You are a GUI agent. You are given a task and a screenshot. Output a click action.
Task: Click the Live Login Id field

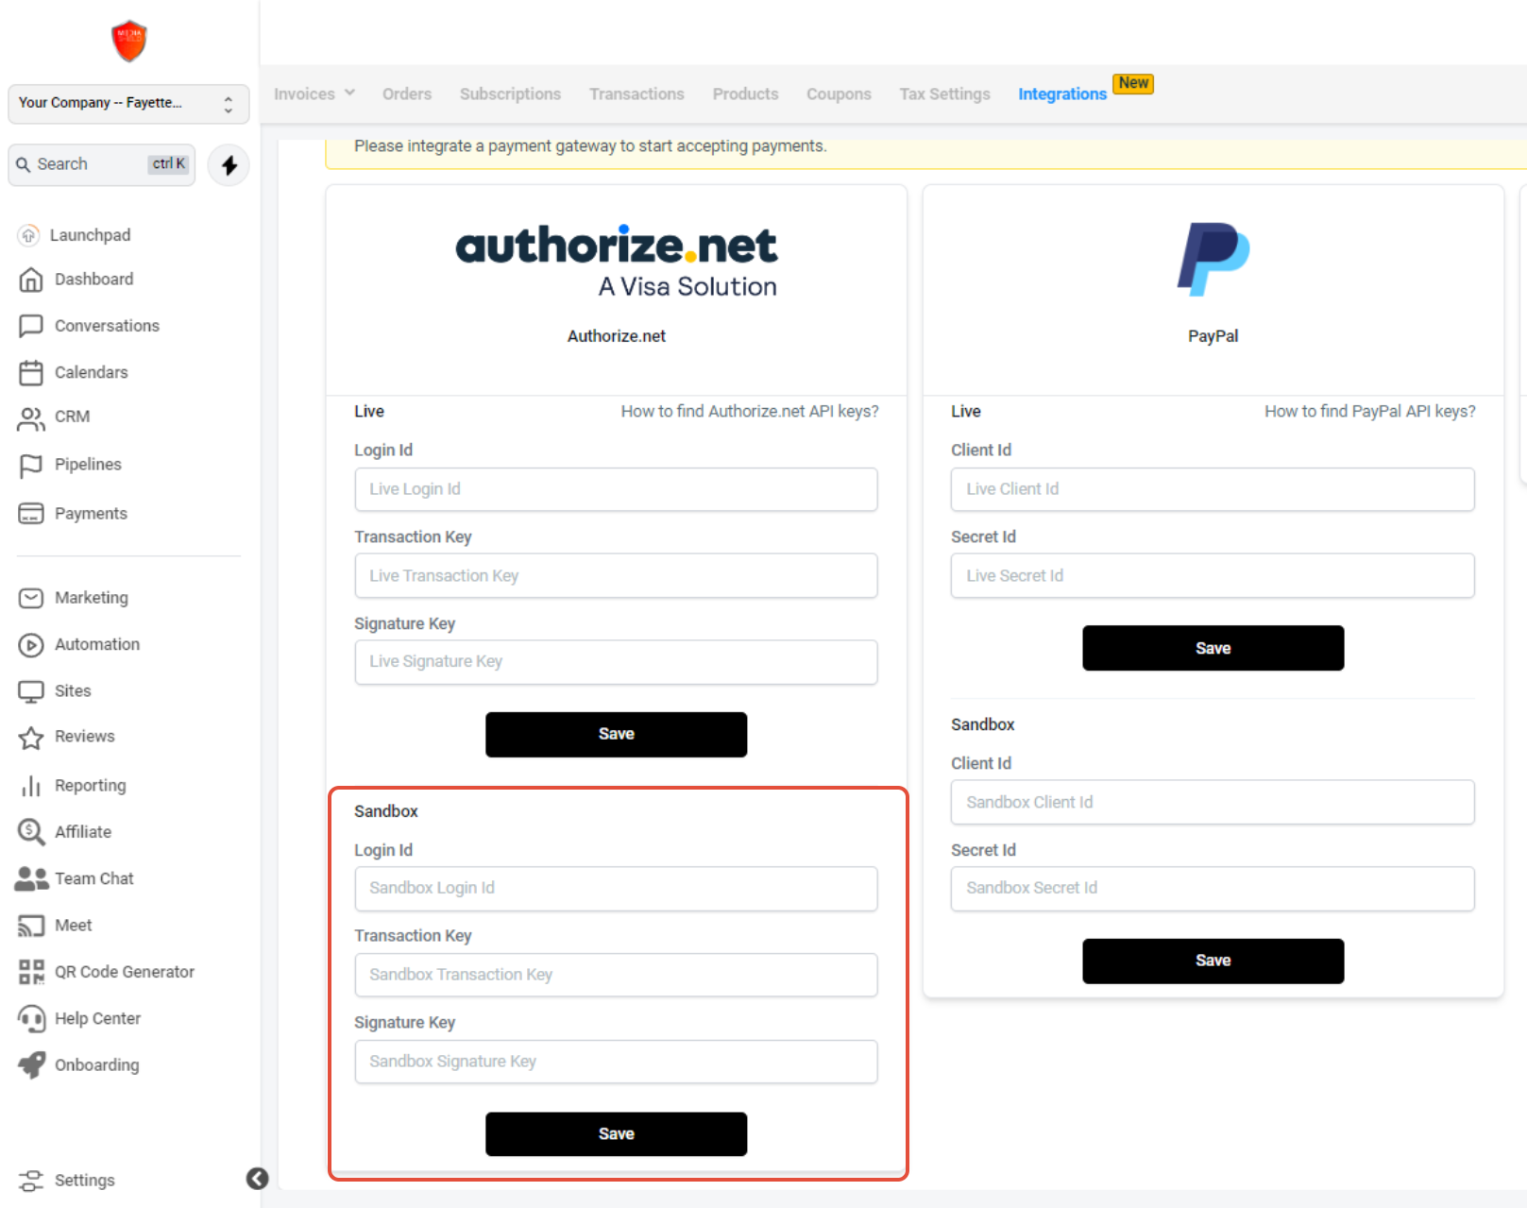[x=617, y=490]
